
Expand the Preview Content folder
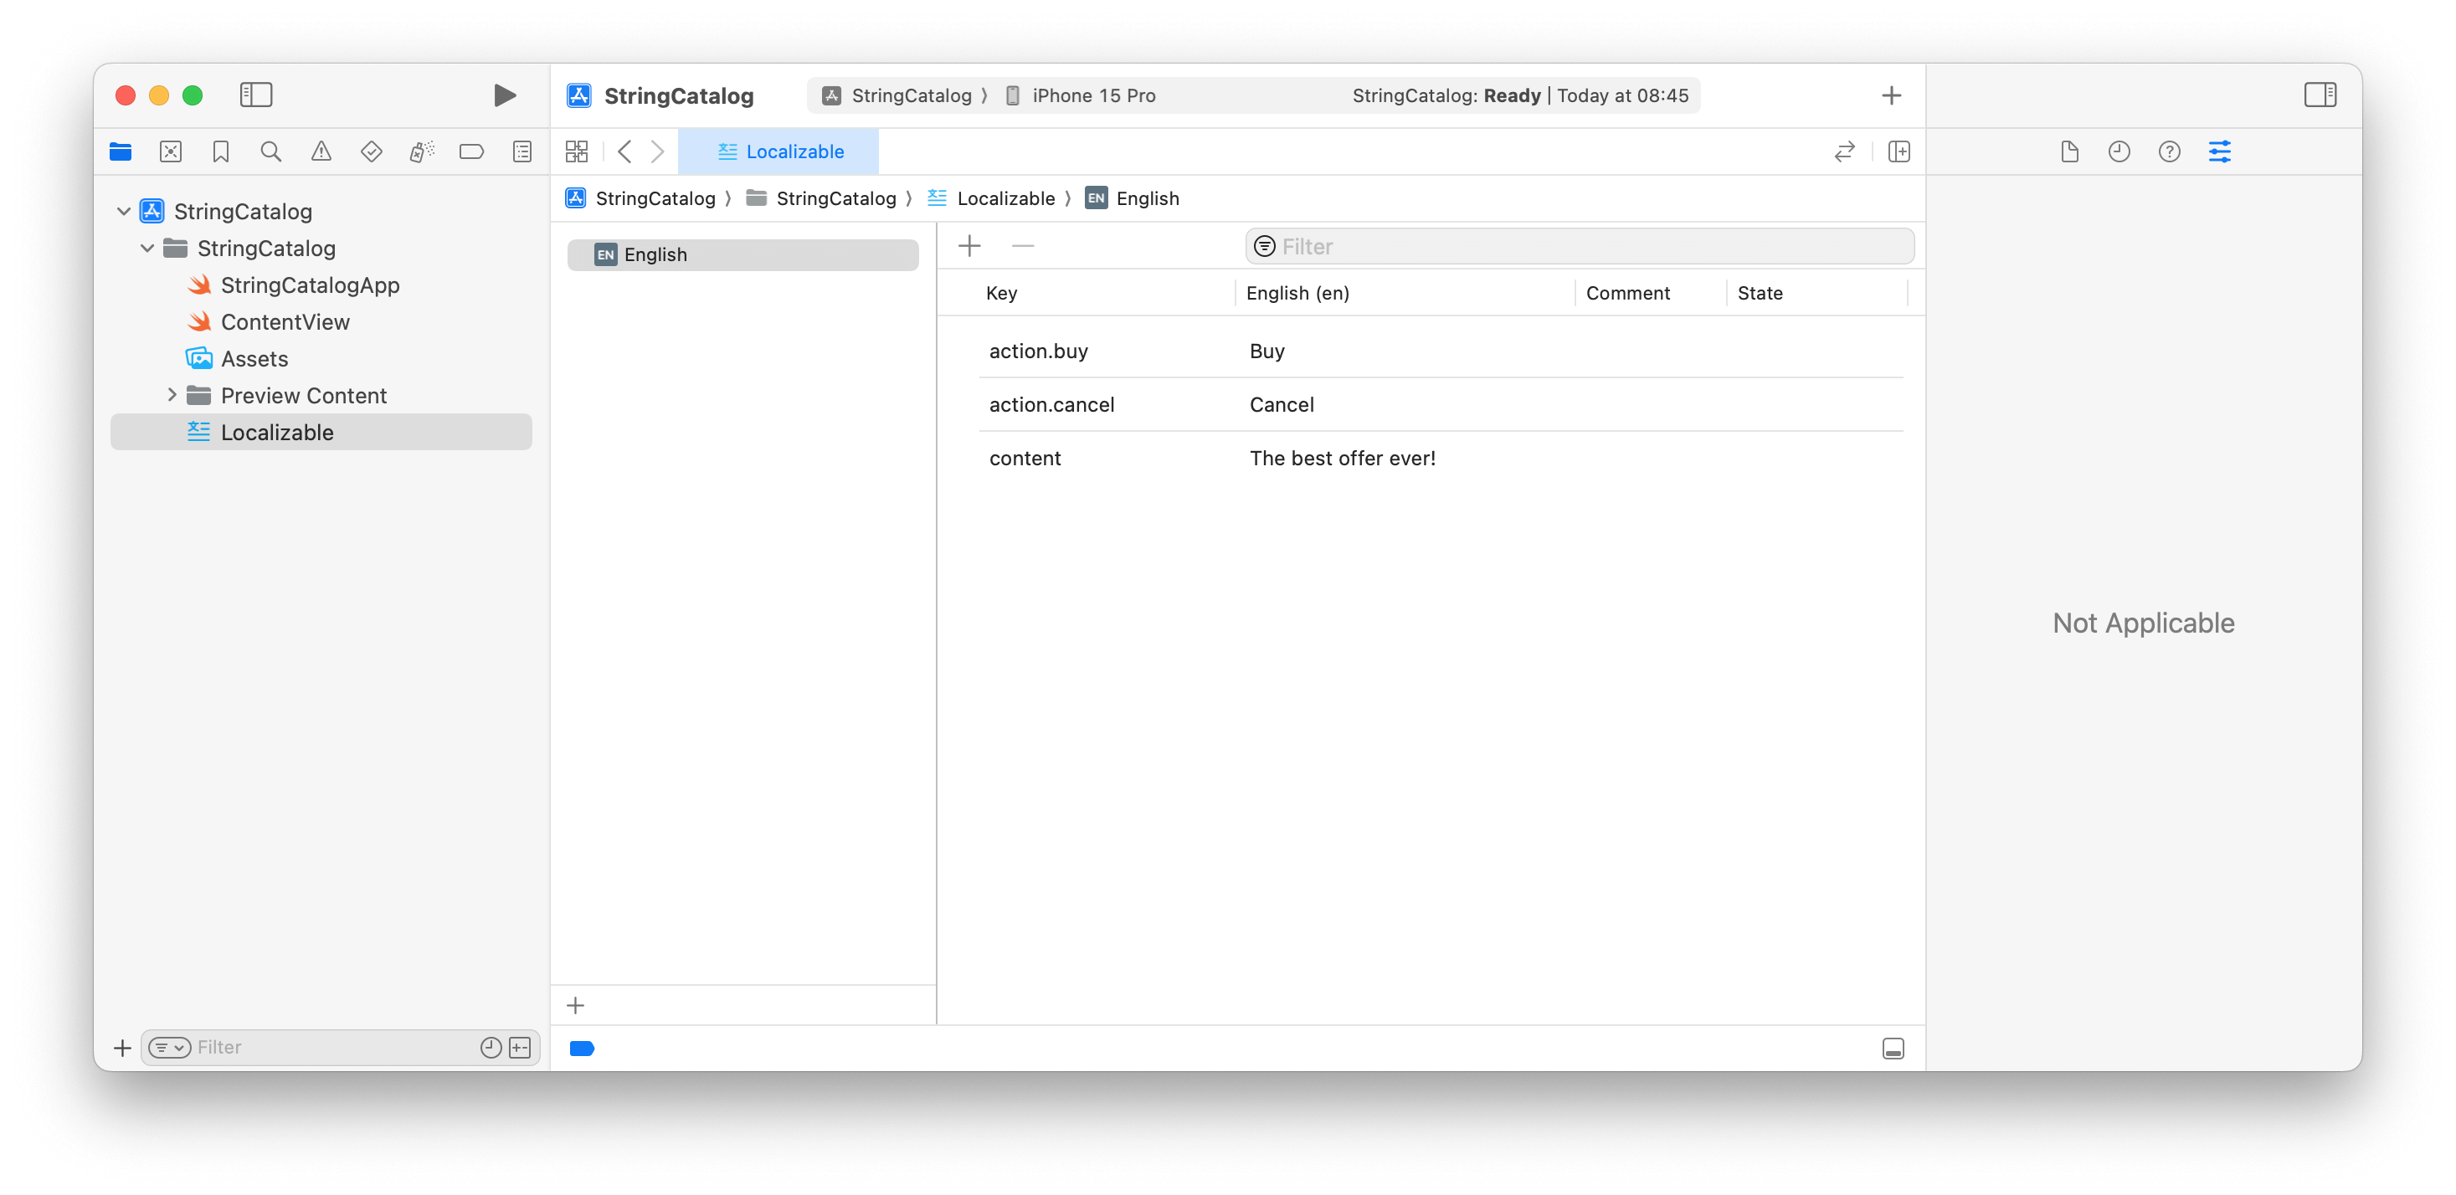pos(171,395)
